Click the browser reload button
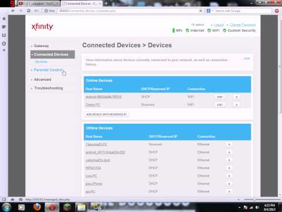 click(29, 11)
